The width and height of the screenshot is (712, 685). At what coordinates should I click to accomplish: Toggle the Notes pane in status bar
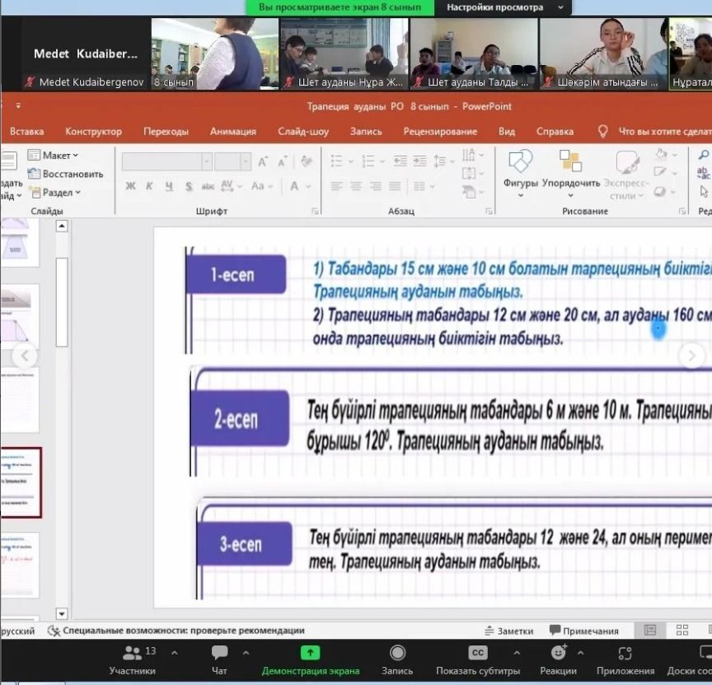pyautogui.click(x=508, y=631)
